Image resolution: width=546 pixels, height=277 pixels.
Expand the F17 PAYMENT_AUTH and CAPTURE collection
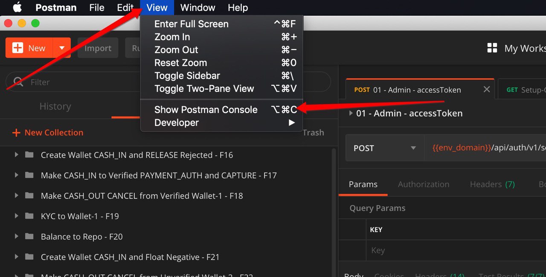coord(16,175)
